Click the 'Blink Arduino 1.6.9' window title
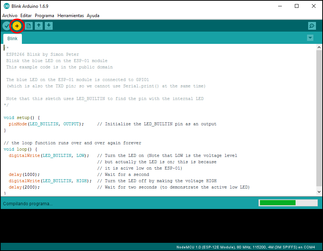 [x=30, y=6]
